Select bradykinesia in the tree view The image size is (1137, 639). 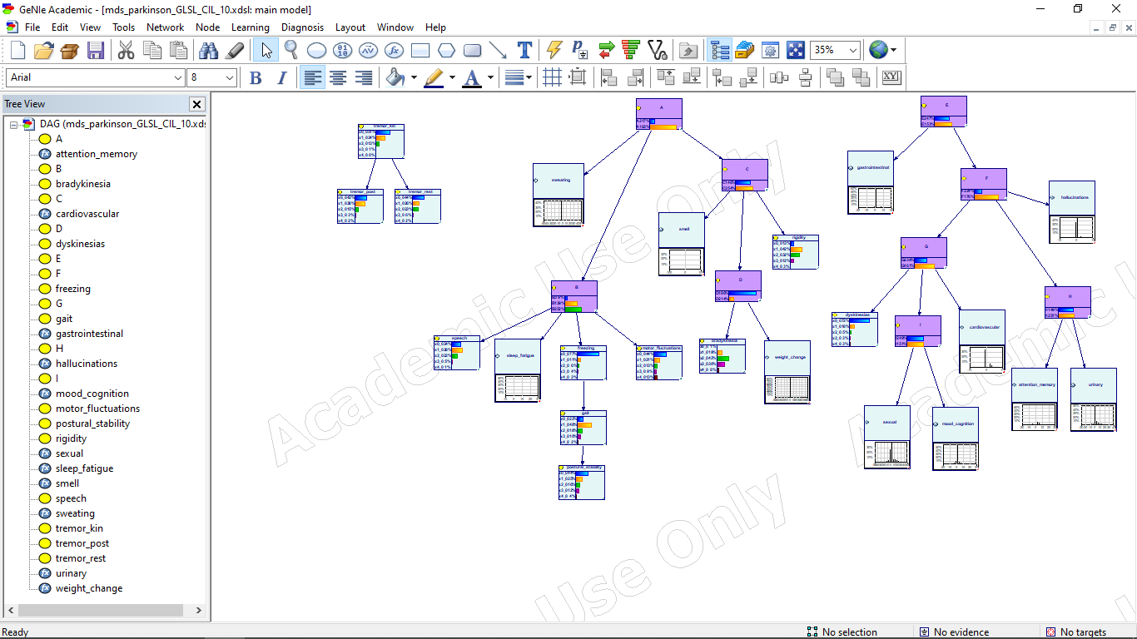click(x=82, y=184)
